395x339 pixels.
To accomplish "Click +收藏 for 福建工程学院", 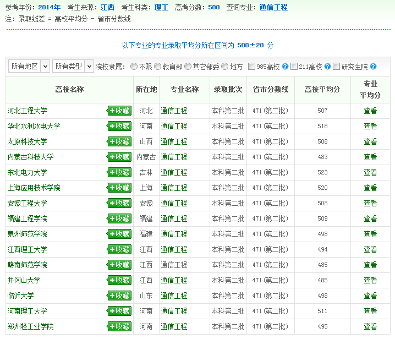I will point(119,218).
